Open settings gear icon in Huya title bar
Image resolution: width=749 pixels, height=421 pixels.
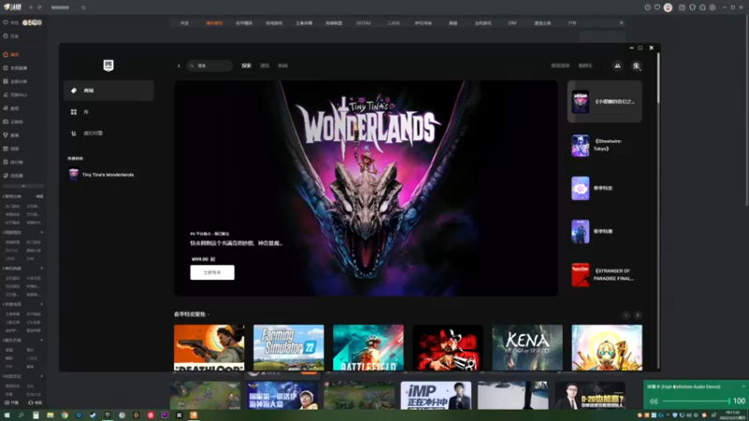(x=712, y=7)
